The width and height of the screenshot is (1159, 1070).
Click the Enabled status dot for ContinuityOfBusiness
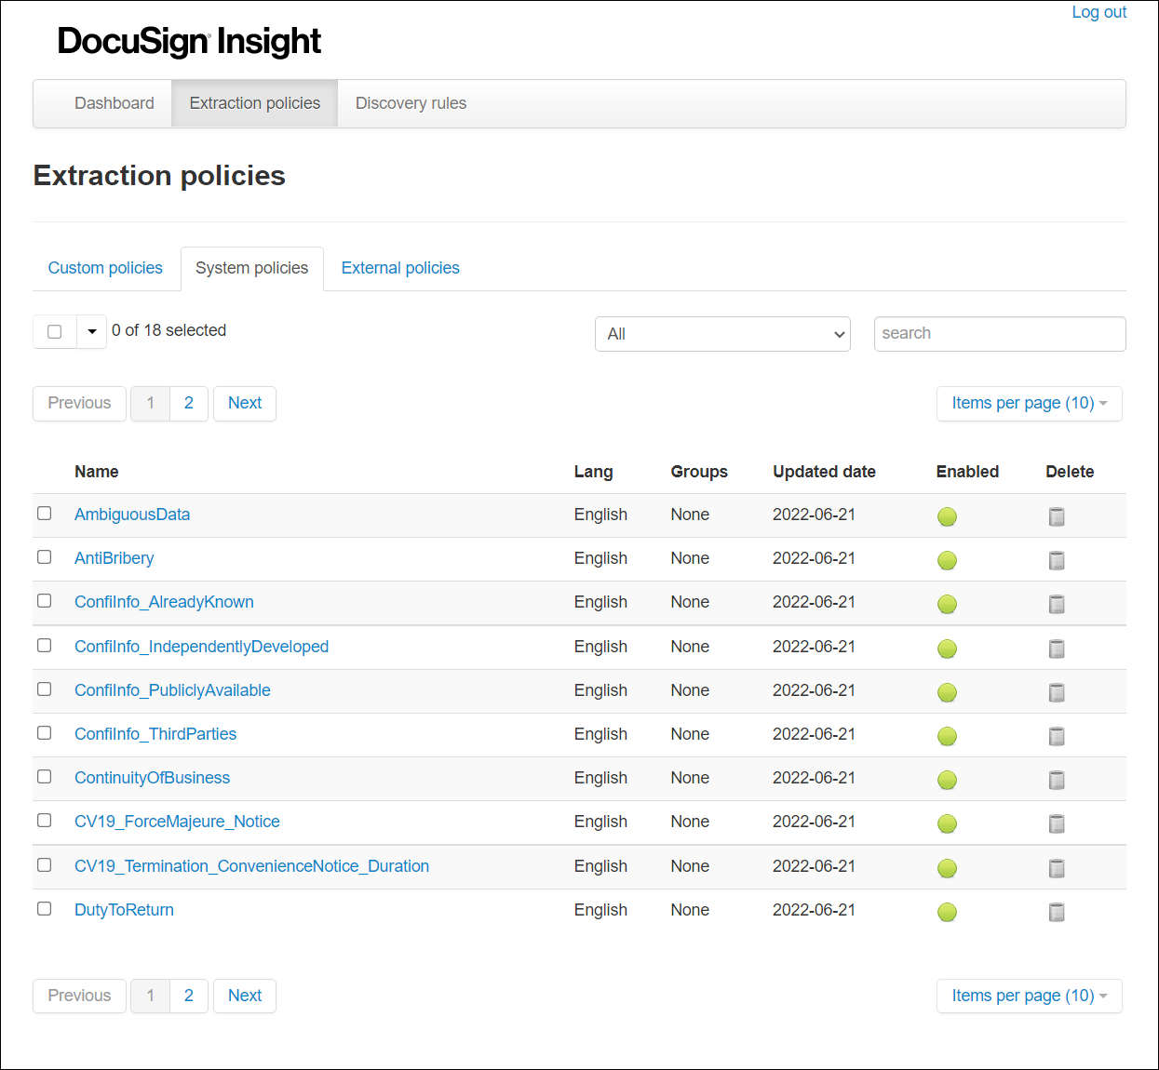point(947,780)
